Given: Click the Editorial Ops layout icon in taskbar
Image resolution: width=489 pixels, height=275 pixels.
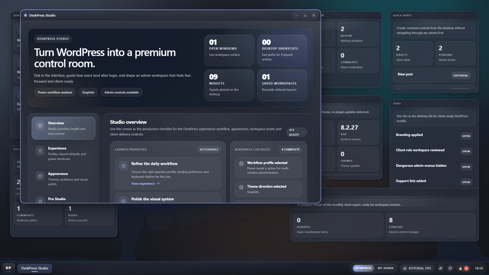Looking at the screenshot, I should pyautogui.click(x=405, y=268).
